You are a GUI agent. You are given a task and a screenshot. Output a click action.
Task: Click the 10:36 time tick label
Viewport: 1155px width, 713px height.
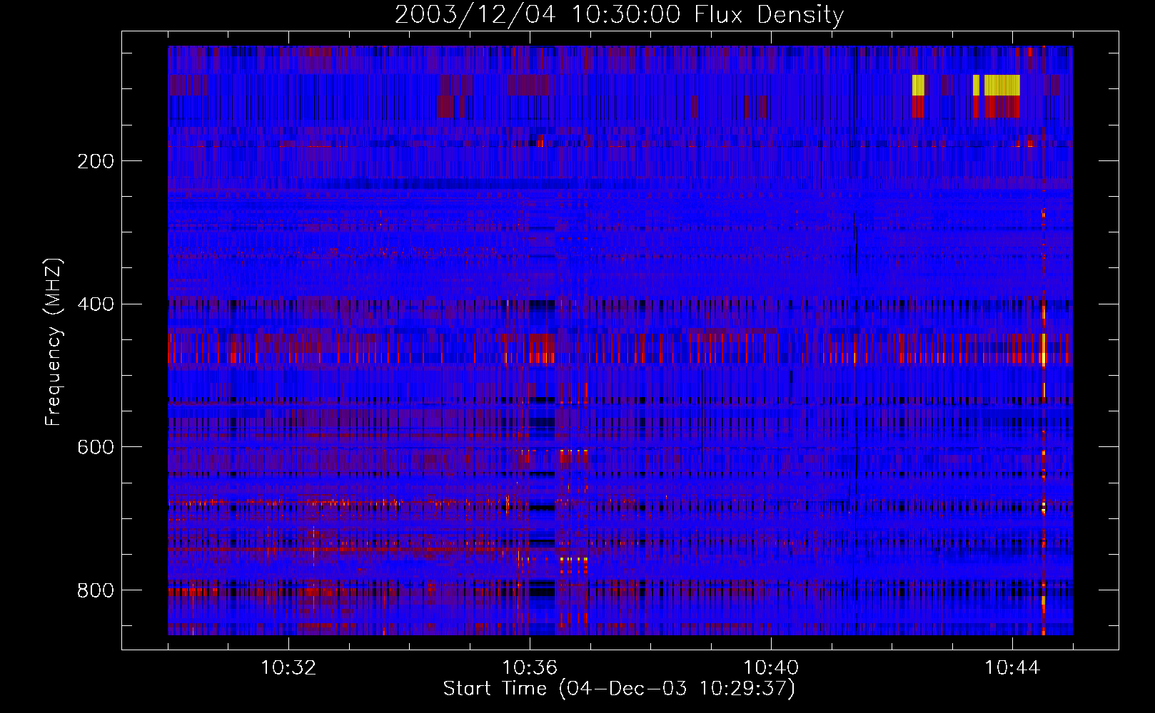coord(530,668)
